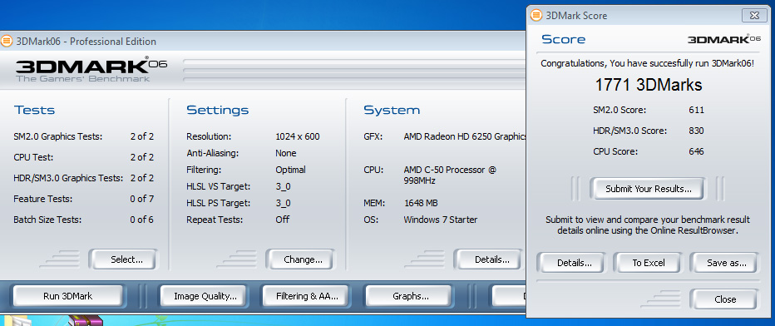The height and width of the screenshot is (326, 775).
Task: Open the Graphs button
Action: (410, 296)
